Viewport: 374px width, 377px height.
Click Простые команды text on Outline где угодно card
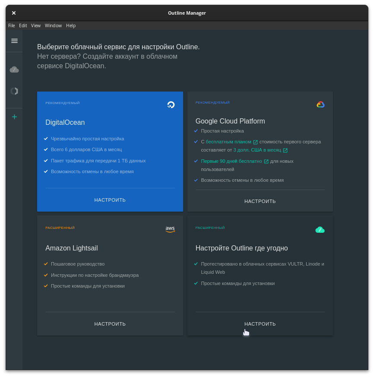coord(238,283)
